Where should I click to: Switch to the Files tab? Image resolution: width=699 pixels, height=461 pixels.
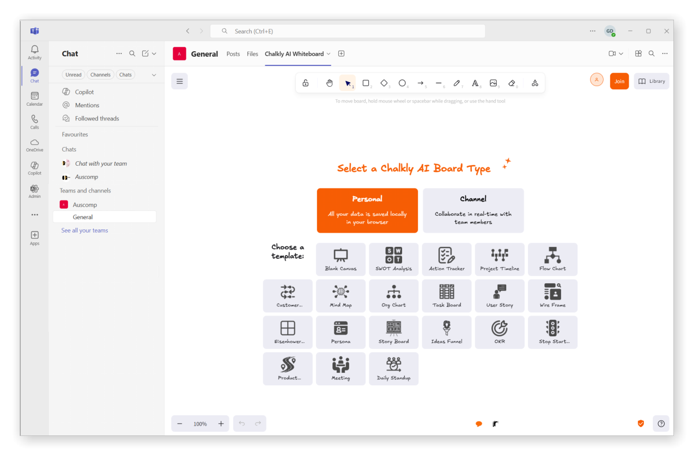252,54
